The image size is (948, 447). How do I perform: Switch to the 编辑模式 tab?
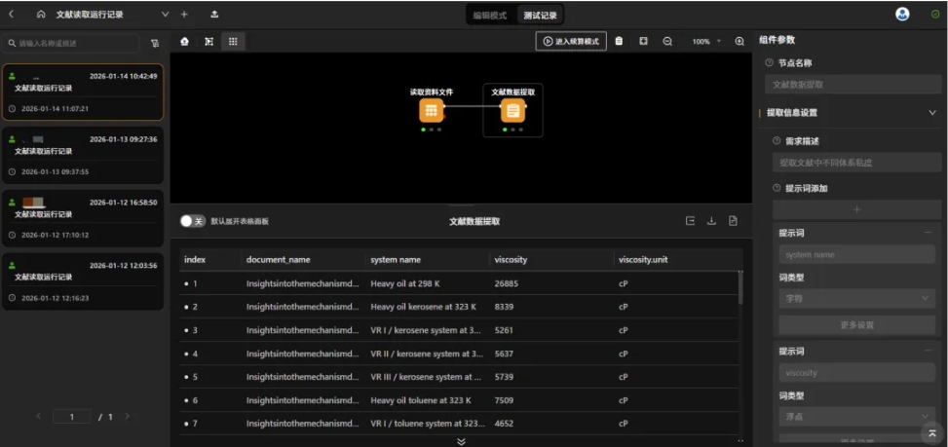pos(490,15)
